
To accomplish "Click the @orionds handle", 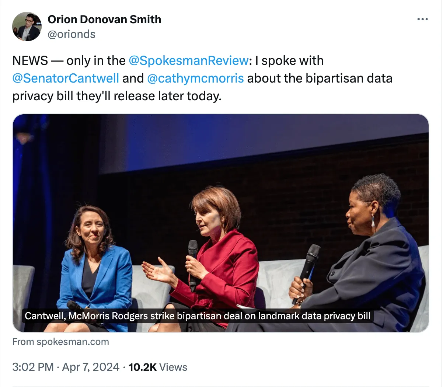I will pos(71,34).
